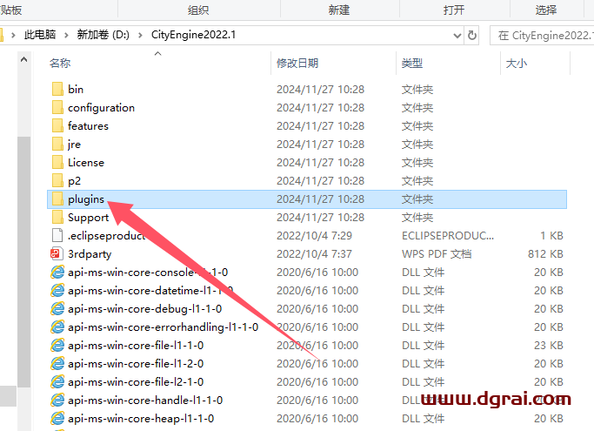The width and height of the screenshot is (594, 431).
Task: Click the api-ms-win-core-errorhandling DLL icon
Action: click(x=57, y=327)
